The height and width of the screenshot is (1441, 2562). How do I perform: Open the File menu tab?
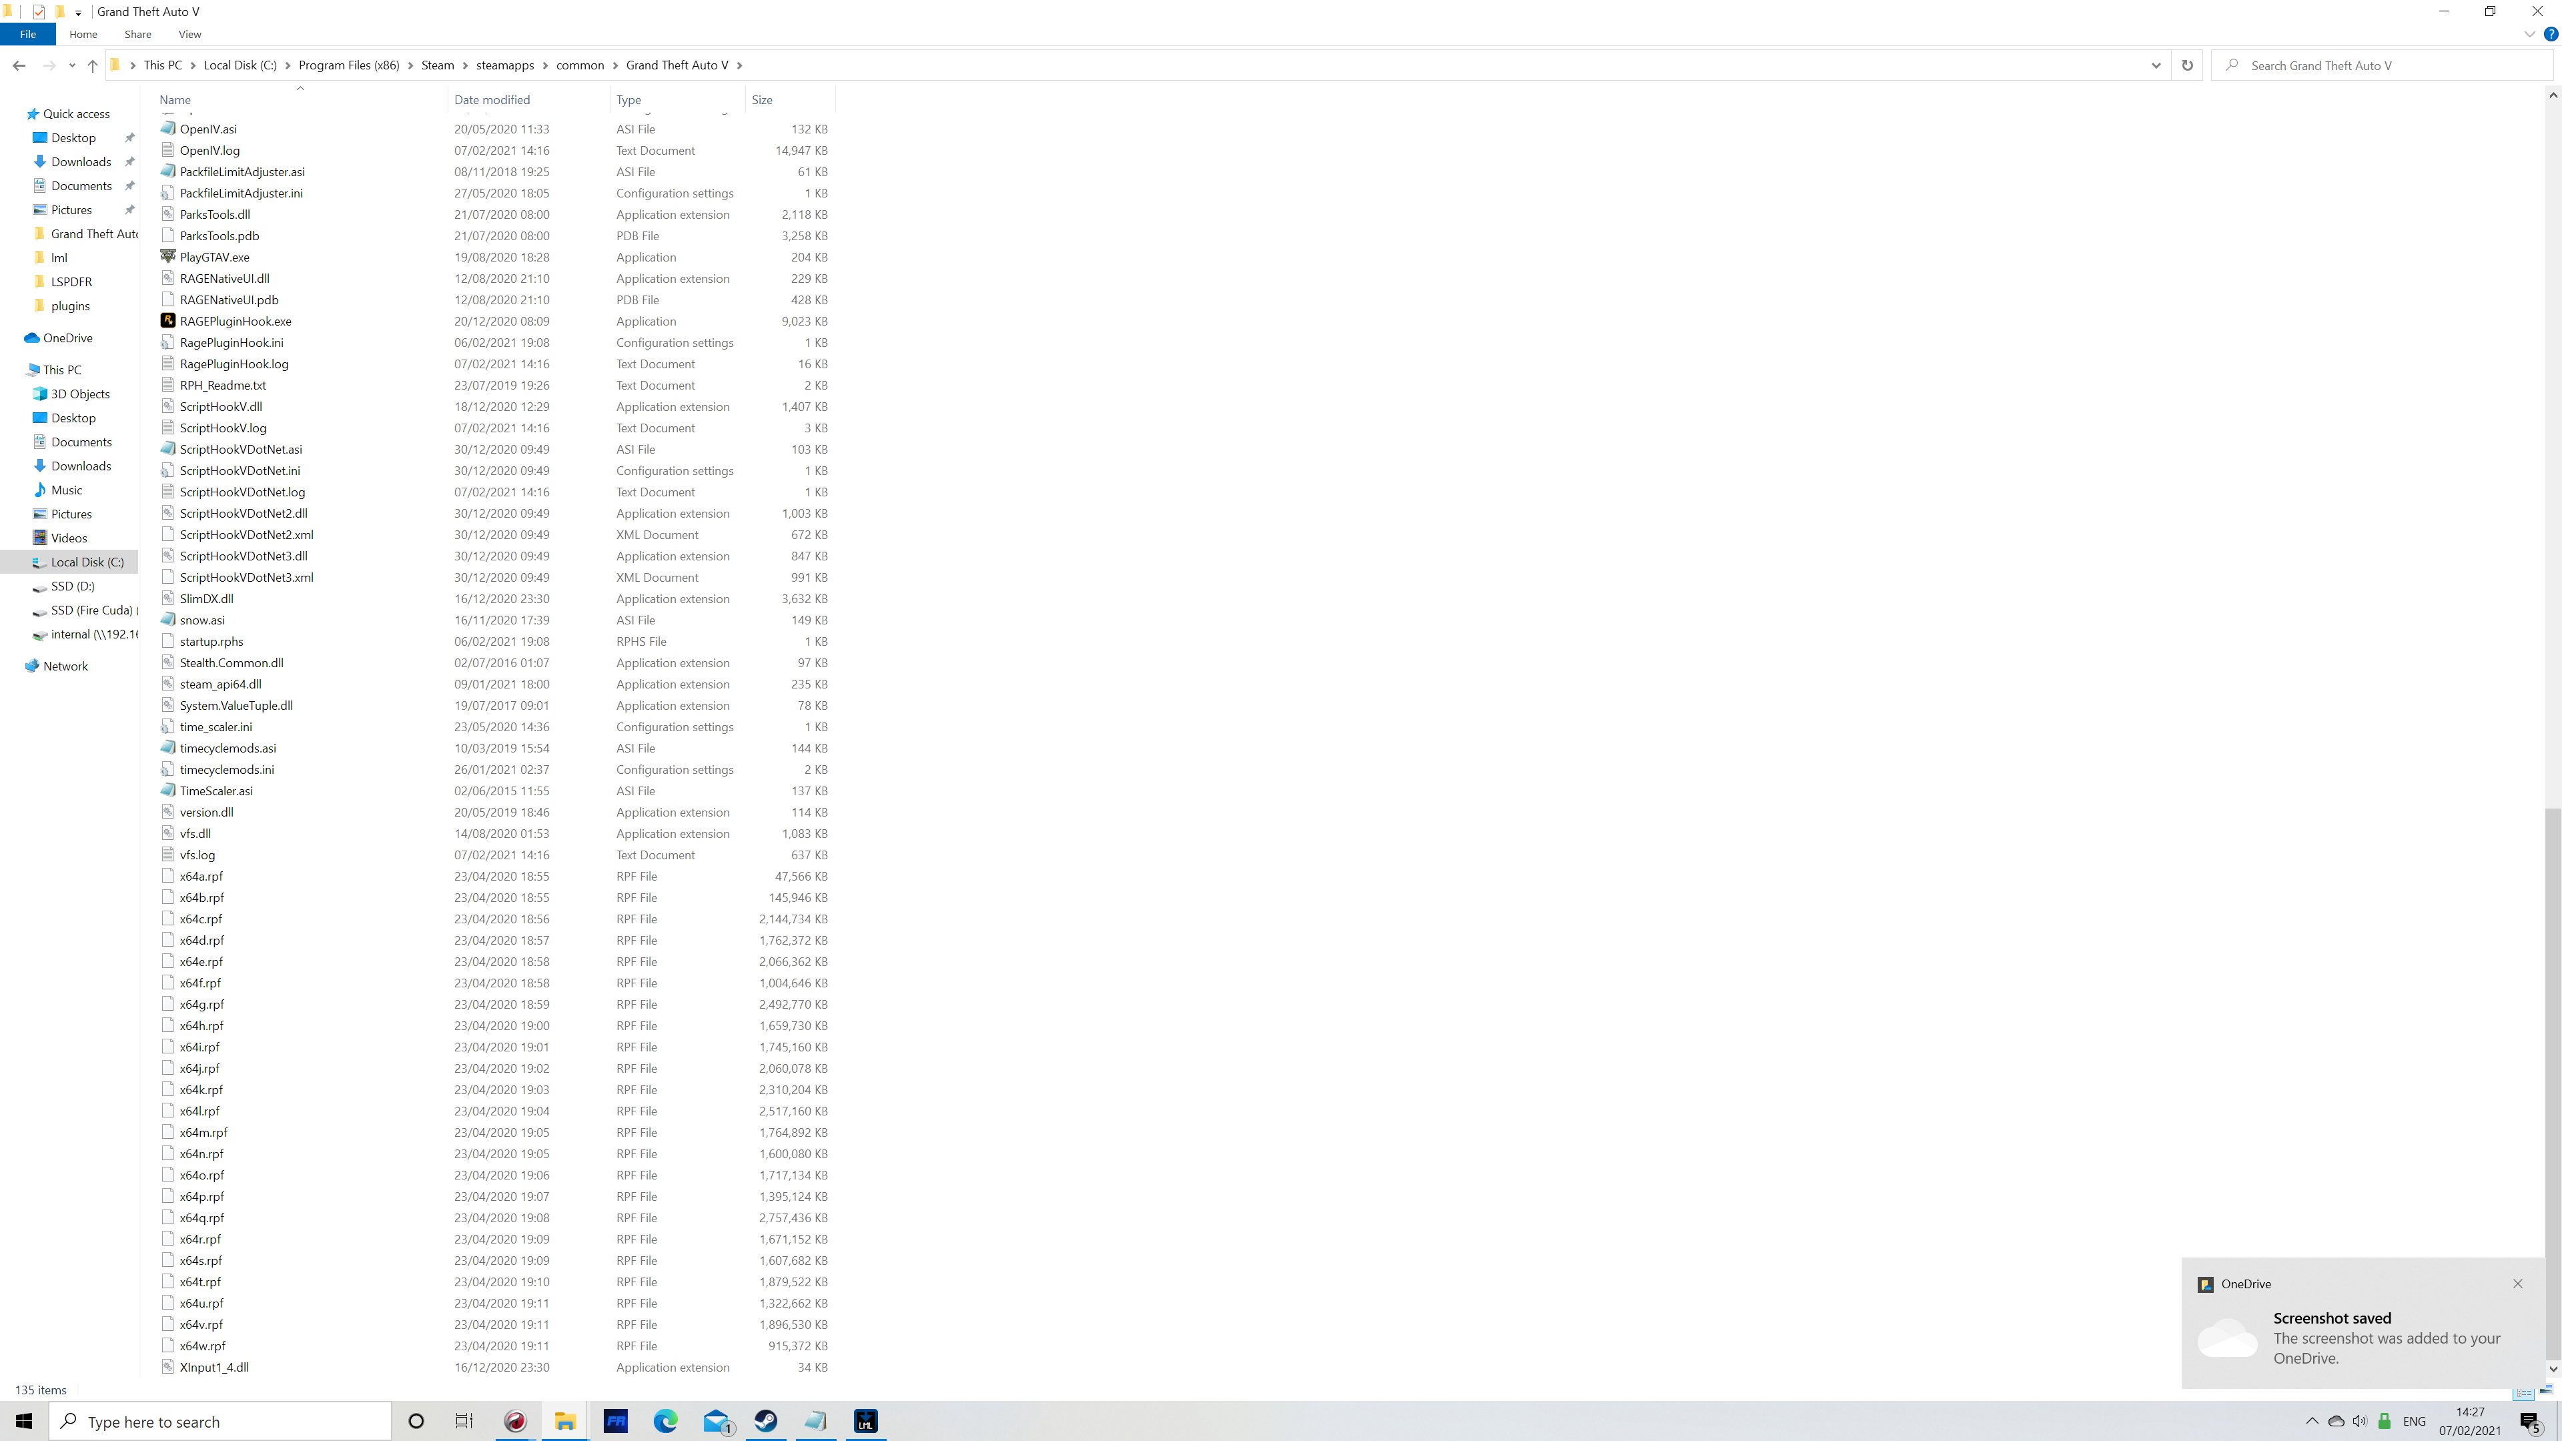point(28,34)
